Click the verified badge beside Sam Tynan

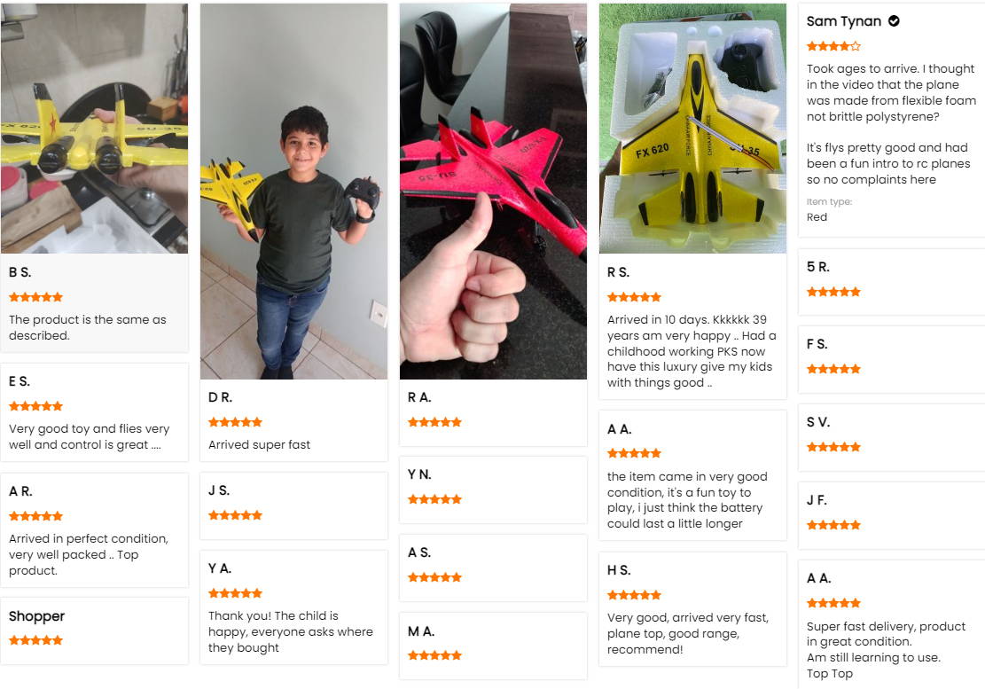tap(894, 20)
